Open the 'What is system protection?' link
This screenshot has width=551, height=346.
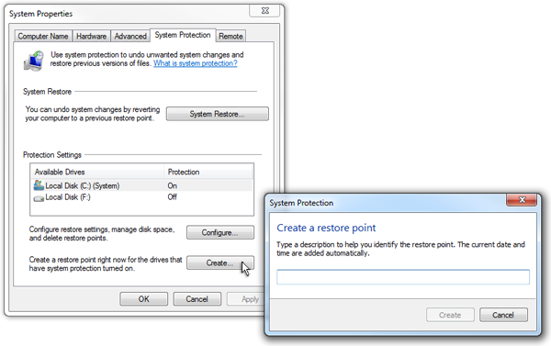click(196, 63)
